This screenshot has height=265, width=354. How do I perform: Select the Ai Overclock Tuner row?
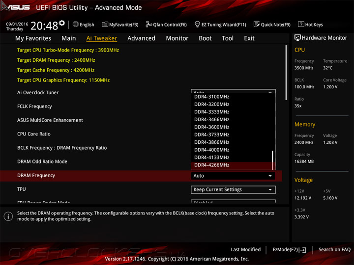(x=38, y=93)
